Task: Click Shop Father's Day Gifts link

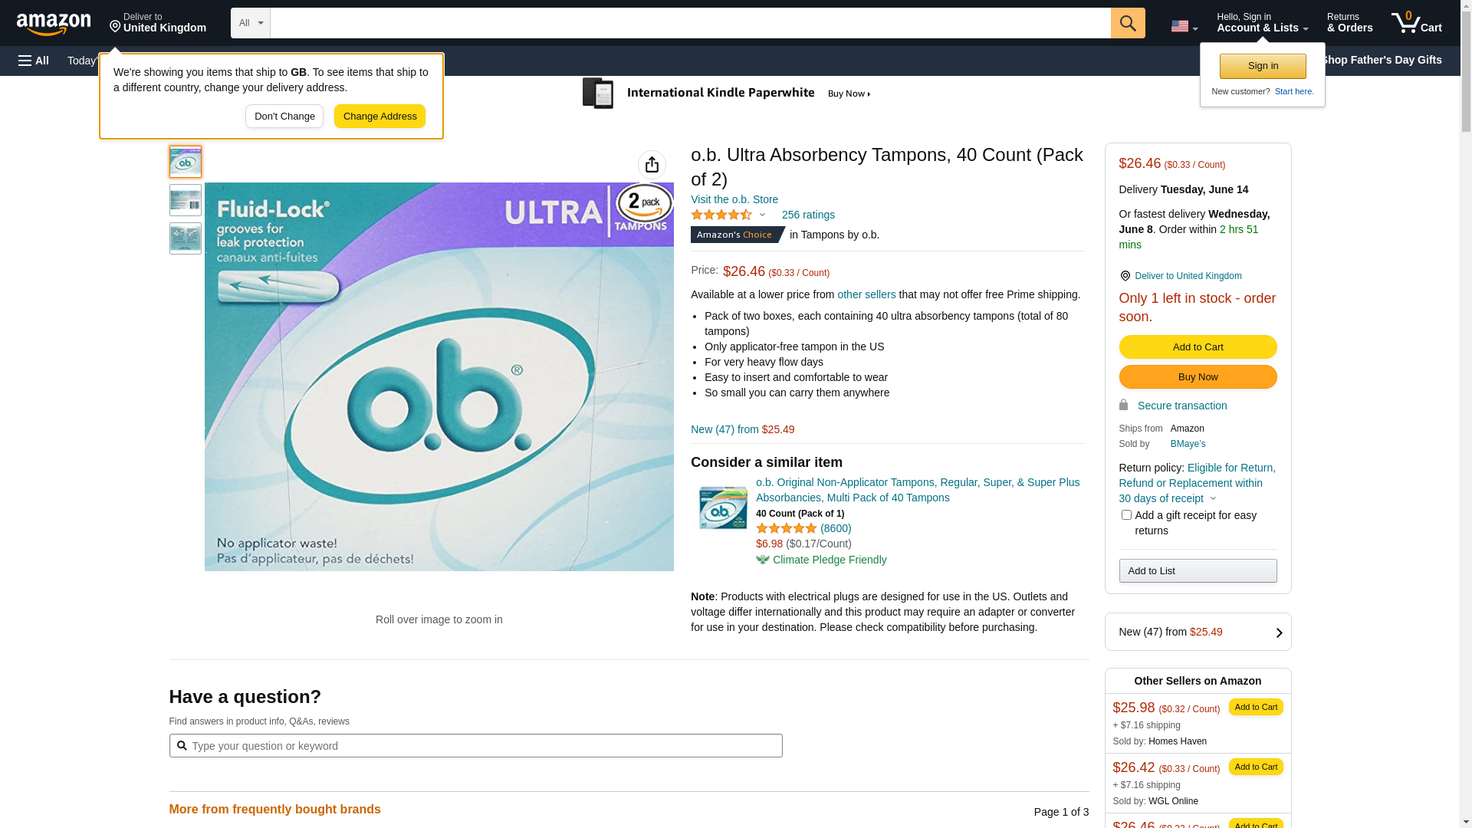Action: point(1381,60)
